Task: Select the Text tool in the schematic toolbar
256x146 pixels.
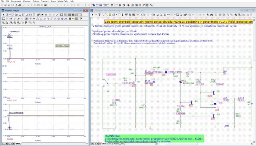Action: click(x=100, y=15)
